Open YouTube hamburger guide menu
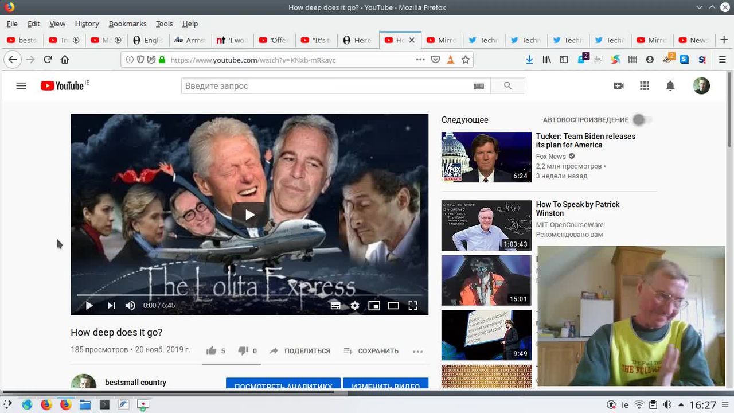734x413 pixels. (21, 86)
